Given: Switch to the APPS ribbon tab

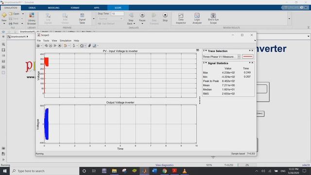Looking at the screenshot, I should coord(96,8).
